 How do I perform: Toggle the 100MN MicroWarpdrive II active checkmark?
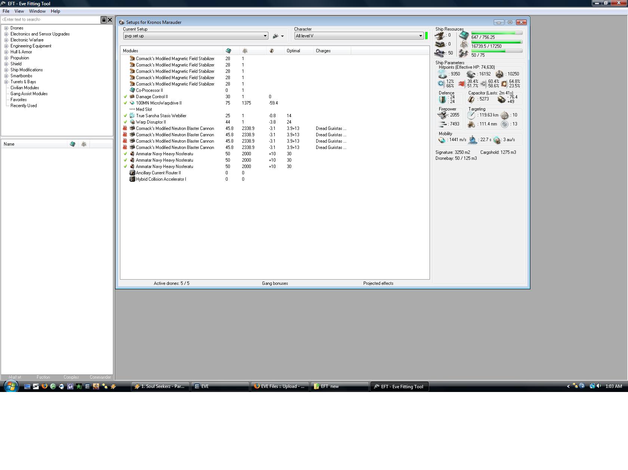point(126,103)
